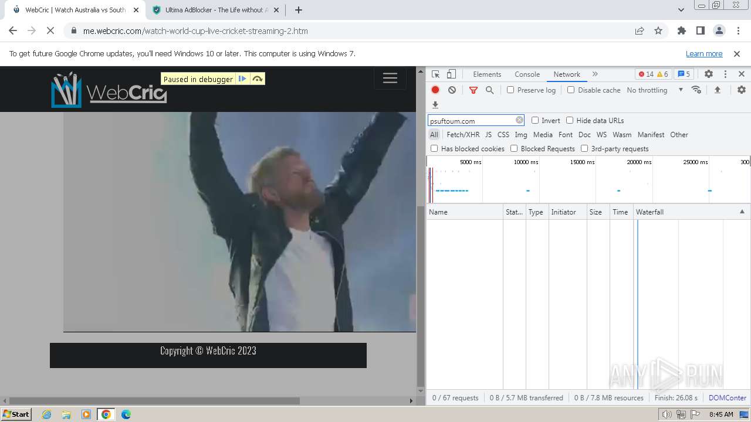Close the WebCric browser tab
This screenshot has height=422, width=751.
point(136,10)
